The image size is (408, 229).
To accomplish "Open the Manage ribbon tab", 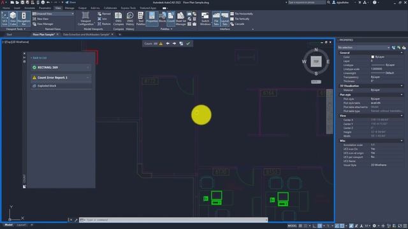I will (x=69, y=8).
